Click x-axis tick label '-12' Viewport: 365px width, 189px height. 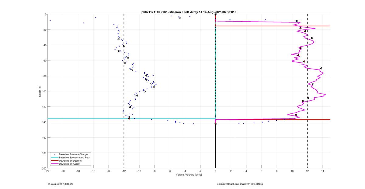(124, 171)
